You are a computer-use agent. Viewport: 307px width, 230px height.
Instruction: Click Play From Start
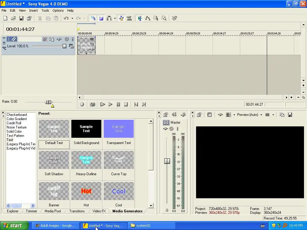(103, 105)
